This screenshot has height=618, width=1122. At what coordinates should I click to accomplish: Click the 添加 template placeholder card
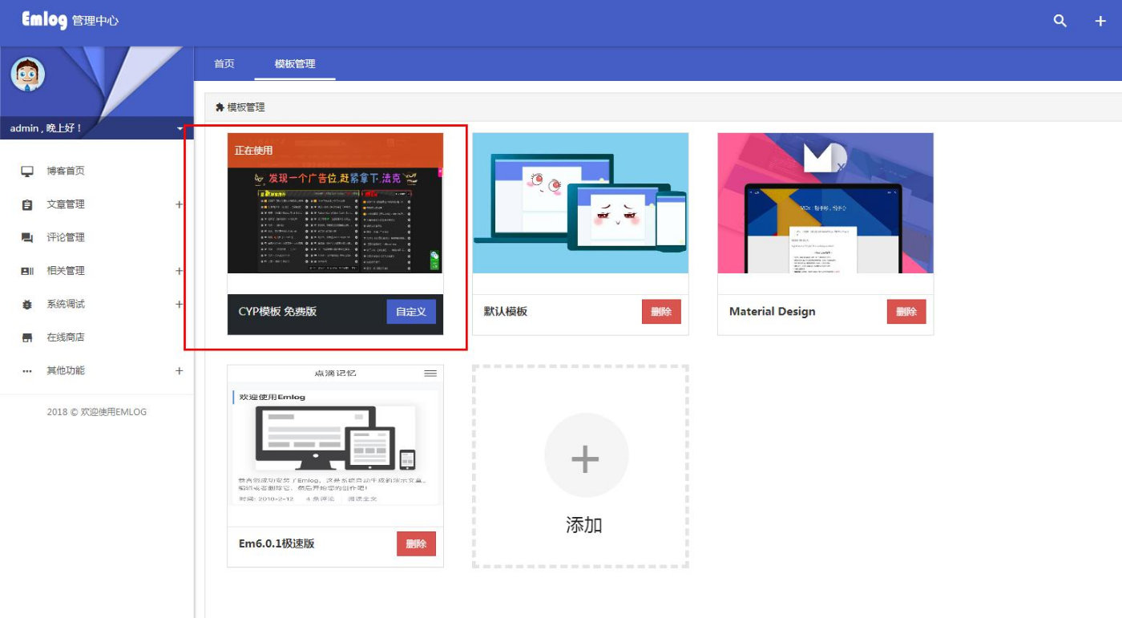tap(580, 467)
